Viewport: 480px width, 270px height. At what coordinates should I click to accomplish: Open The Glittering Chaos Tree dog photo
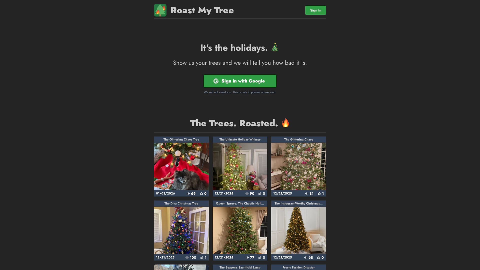[181, 166]
